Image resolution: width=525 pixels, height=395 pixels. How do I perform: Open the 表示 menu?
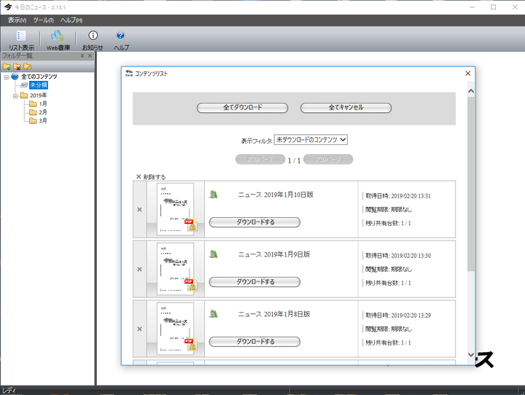pos(17,20)
